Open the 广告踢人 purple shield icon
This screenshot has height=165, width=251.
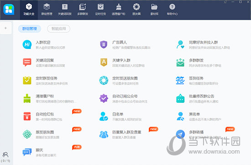pyautogui.click(x=104, y=44)
